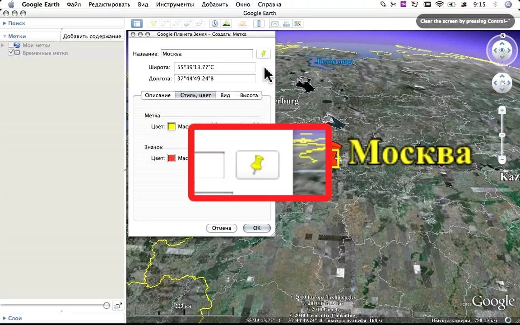520x325 pixels.
Task: Select the Стиль, цвет tab
Action: pyautogui.click(x=195, y=95)
